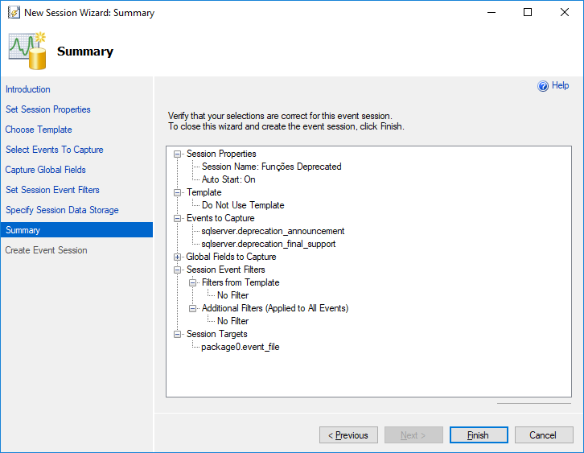Click the Finish button
This screenshot has height=453, width=584.
coord(479,435)
